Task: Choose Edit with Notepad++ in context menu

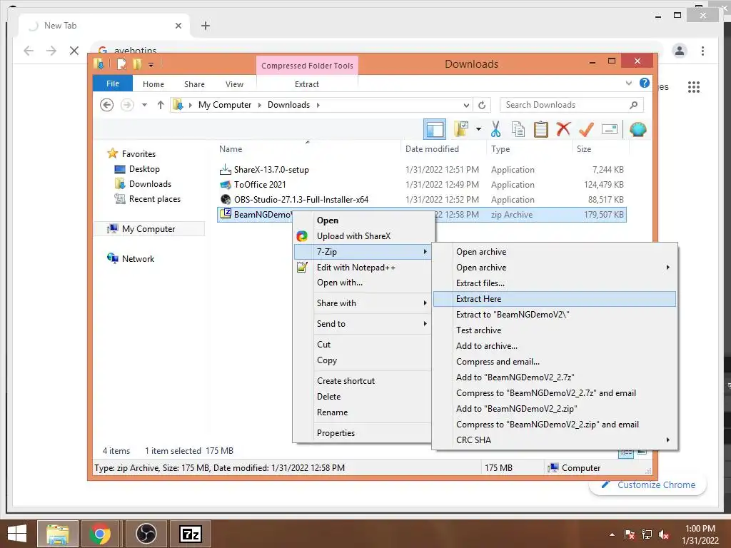Action: 363,268
